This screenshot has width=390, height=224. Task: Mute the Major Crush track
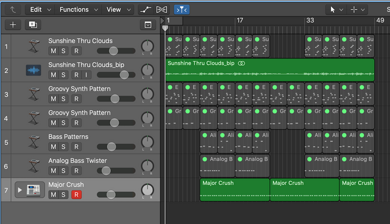click(54, 195)
